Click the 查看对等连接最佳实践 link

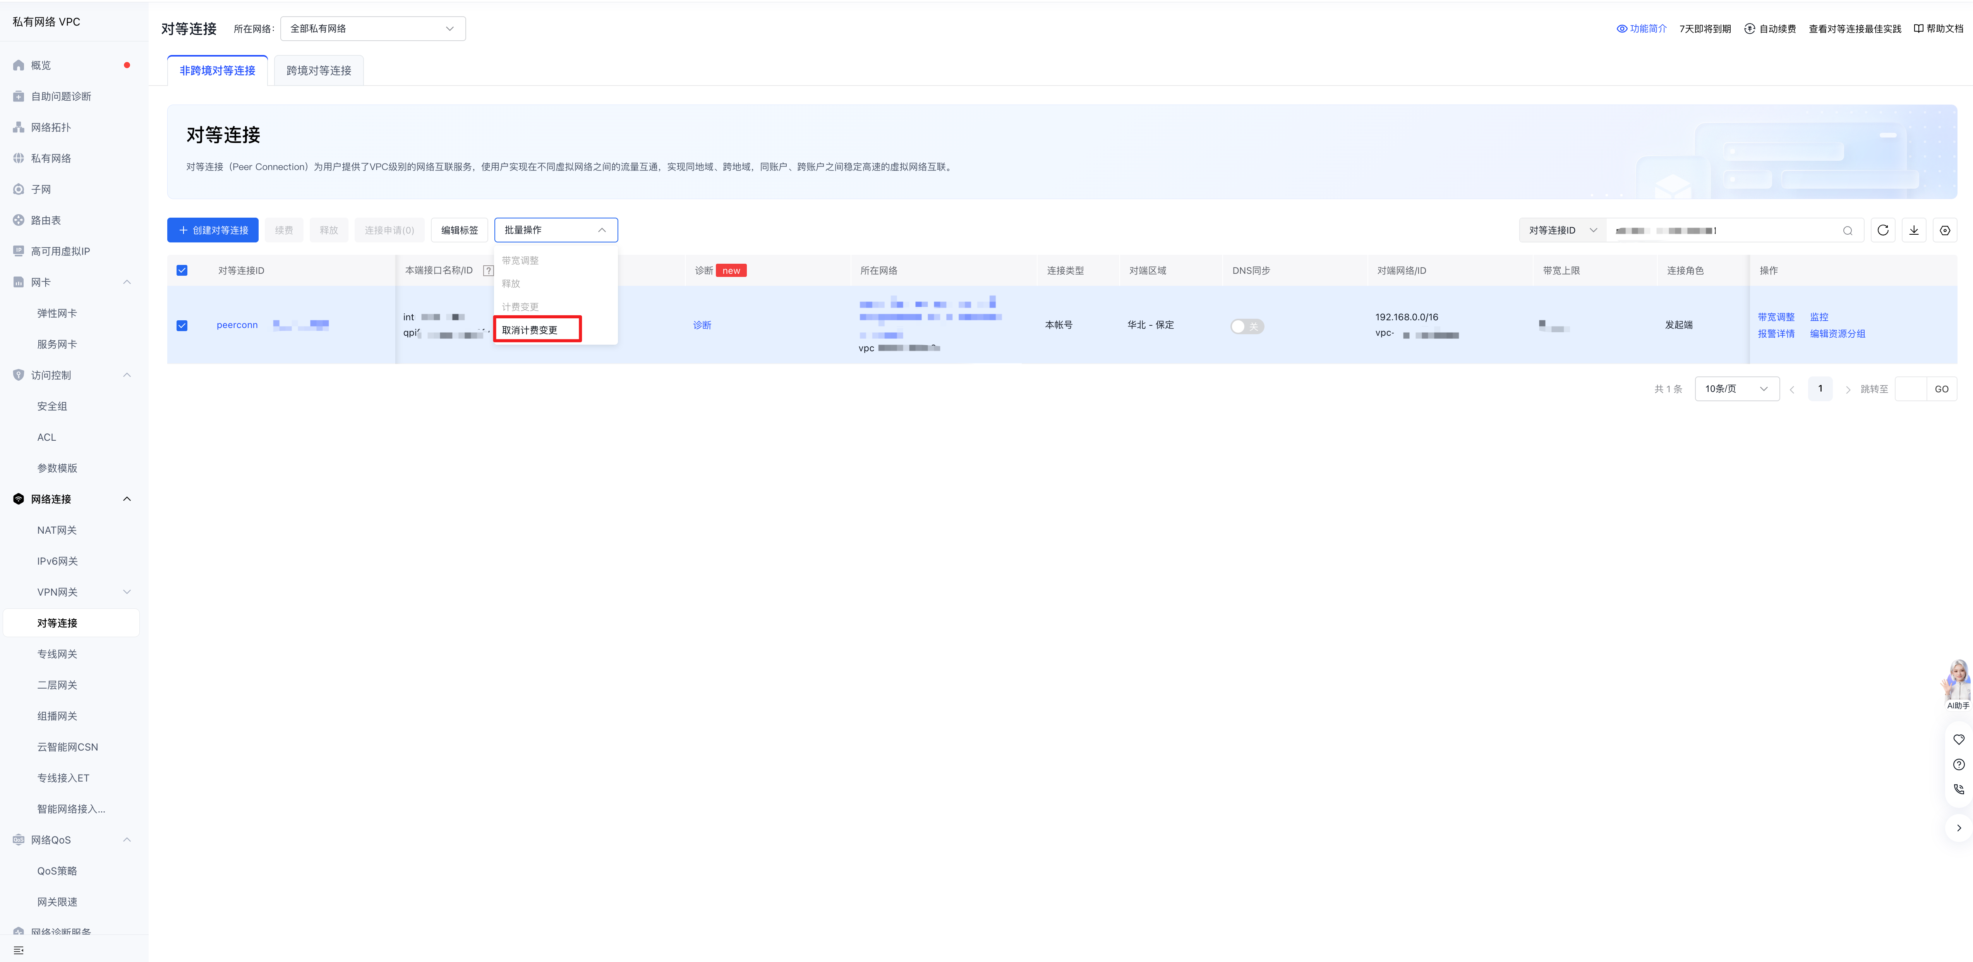[1855, 29]
